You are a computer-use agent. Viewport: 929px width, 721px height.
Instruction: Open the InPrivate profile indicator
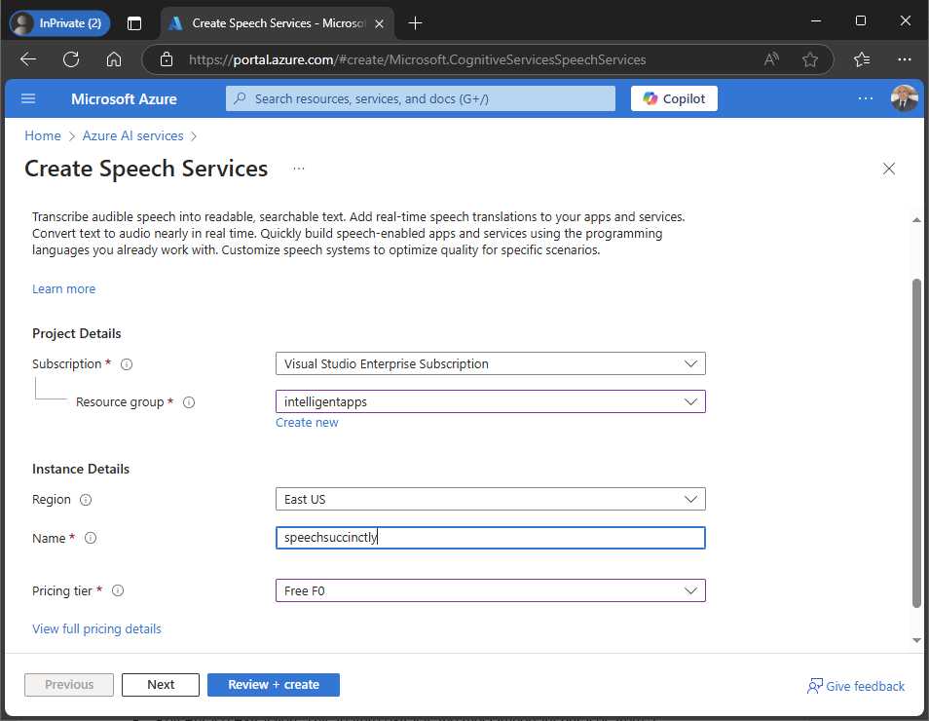(x=59, y=23)
